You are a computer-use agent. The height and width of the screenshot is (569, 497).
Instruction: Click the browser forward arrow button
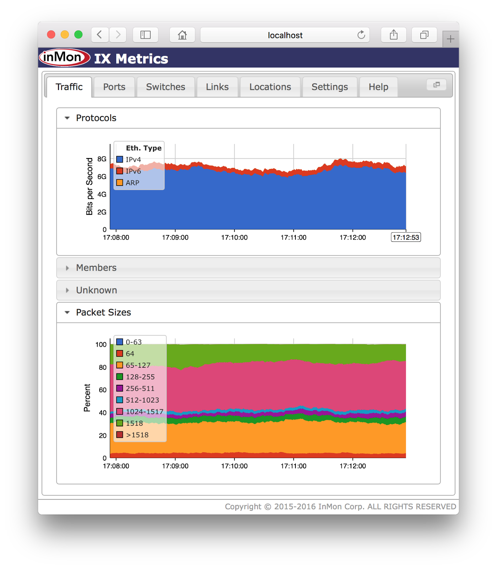point(118,35)
